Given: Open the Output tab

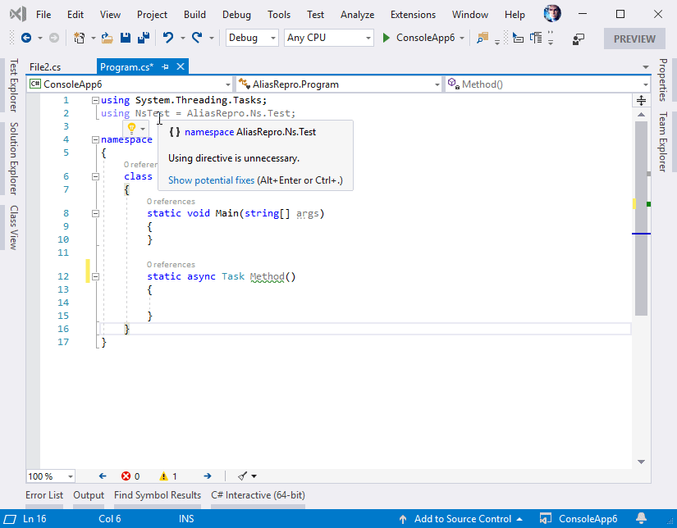Looking at the screenshot, I should tap(88, 494).
